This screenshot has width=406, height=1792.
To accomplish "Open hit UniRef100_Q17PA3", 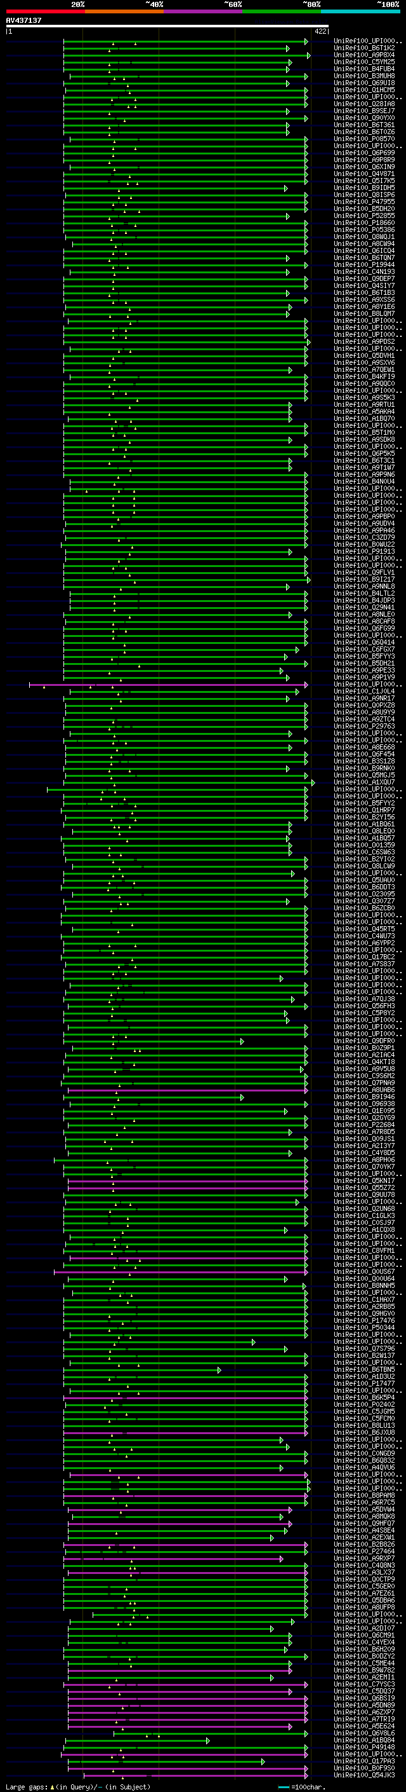I will tap(364, 1761).
